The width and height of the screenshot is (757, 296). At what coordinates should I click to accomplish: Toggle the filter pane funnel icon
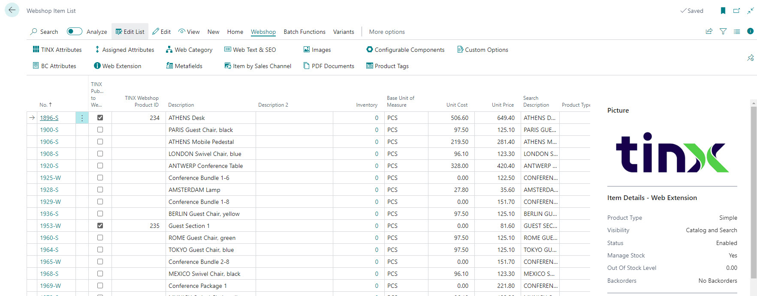coord(723,31)
